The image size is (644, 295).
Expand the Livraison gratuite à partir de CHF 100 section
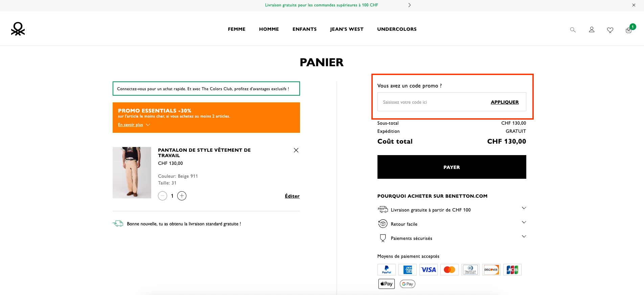pyautogui.click(x=524, y=208)
